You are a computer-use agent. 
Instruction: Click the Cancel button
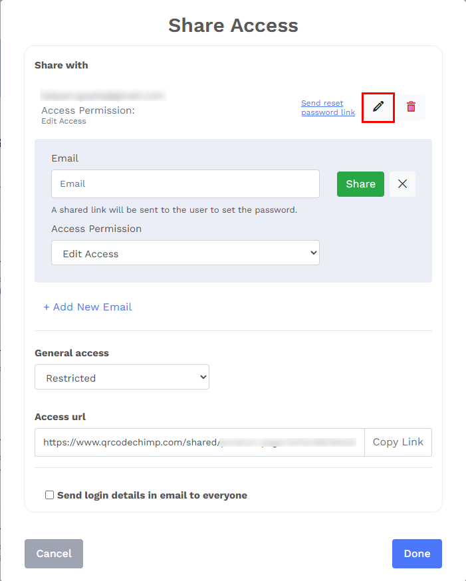(x=54, y=554)
